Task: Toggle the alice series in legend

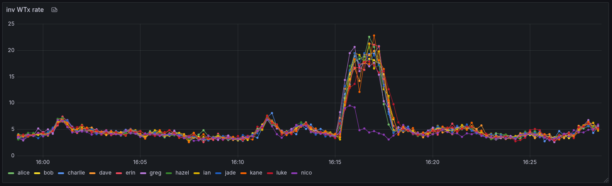Action: click(23, 173)
